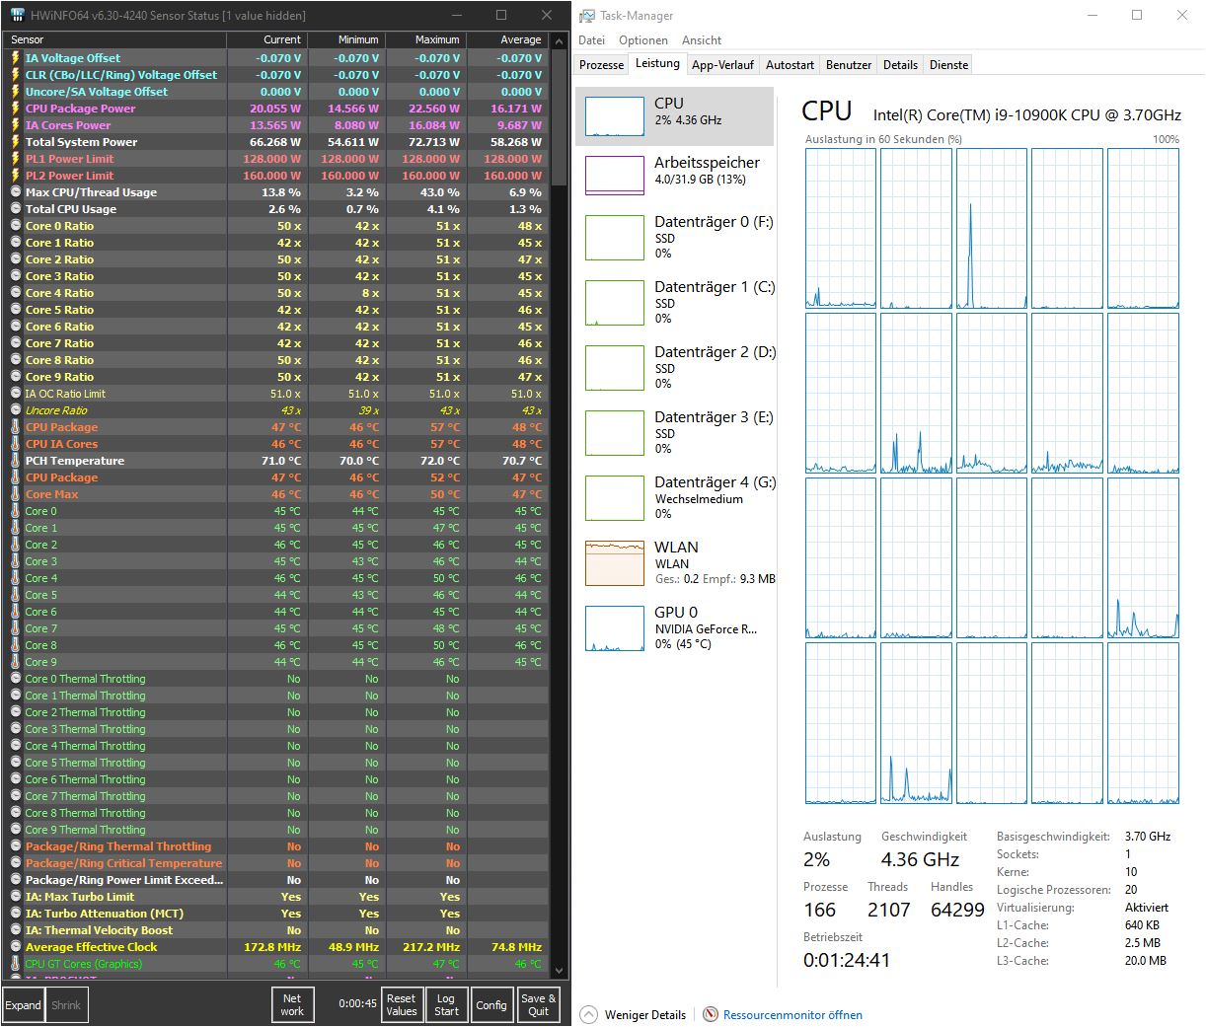Image resolution: width=1206 pixels, height=1027 pixels.
Task: Save and exit with Save & Quit
Action: click(538, 1003)
